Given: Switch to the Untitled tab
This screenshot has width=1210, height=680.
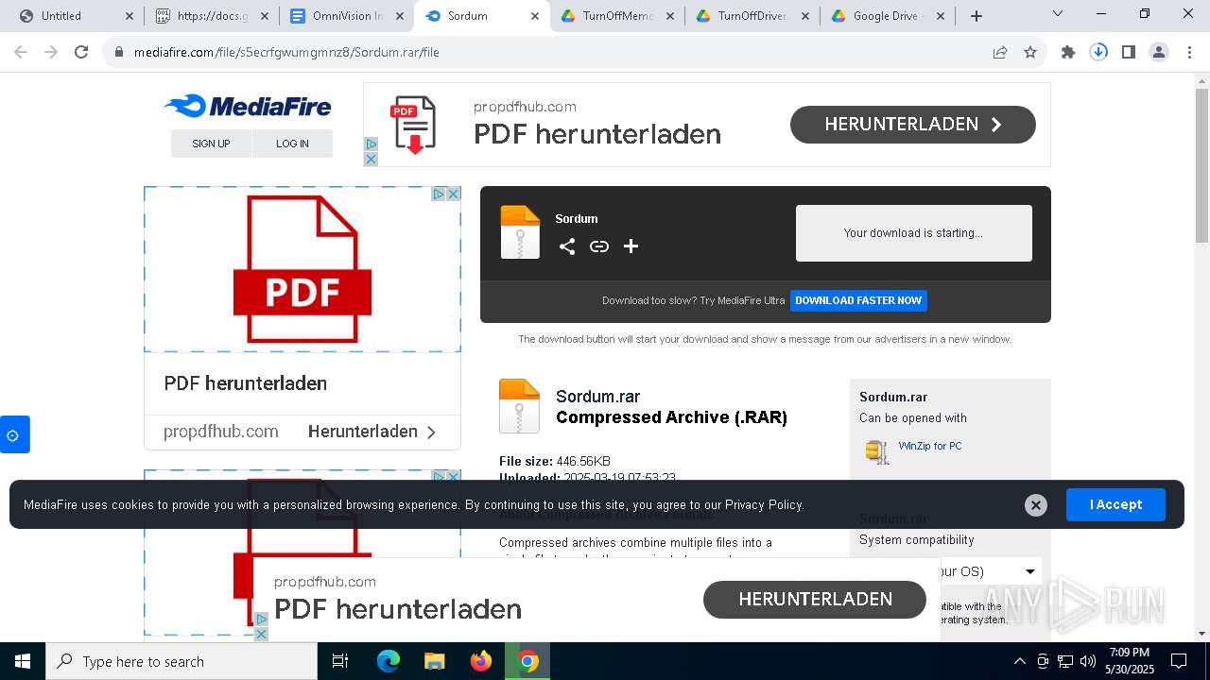Looking at the screenshot, I should point(74,16).
